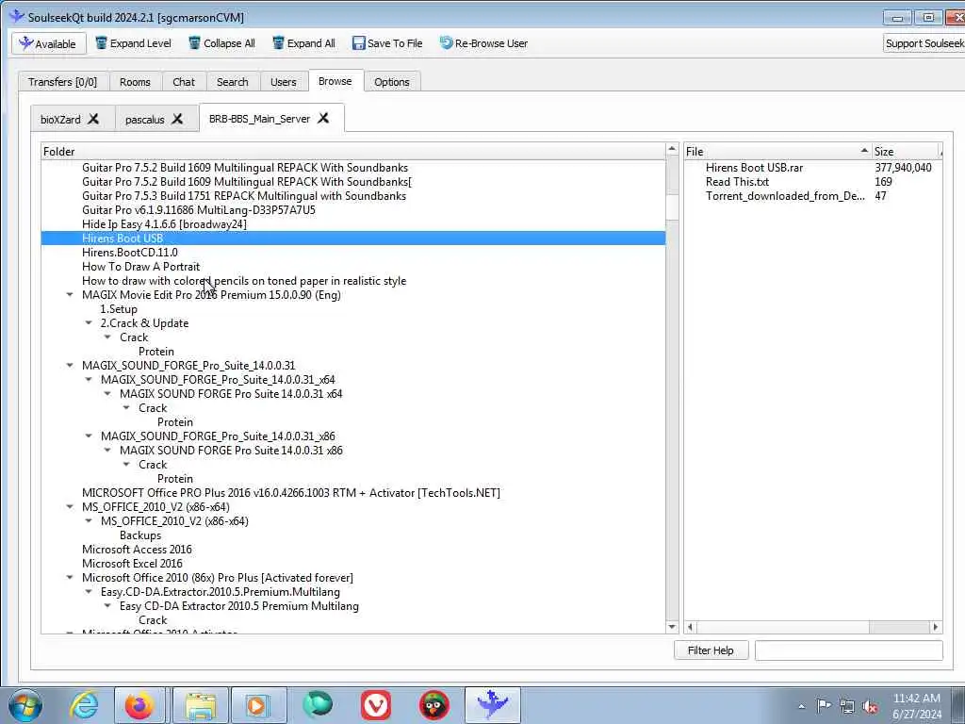This screenshot has height=724, width=965.
Task: Open Vivaldi browser from the taskbar
Action: 376,705
